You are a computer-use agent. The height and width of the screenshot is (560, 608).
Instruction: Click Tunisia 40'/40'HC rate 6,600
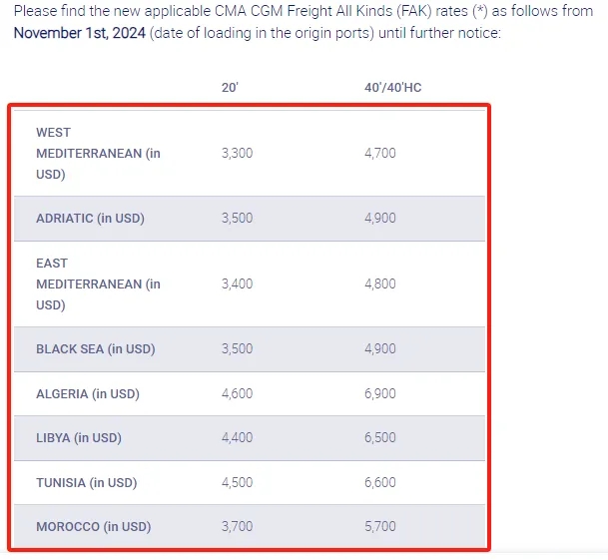(380, 482)
